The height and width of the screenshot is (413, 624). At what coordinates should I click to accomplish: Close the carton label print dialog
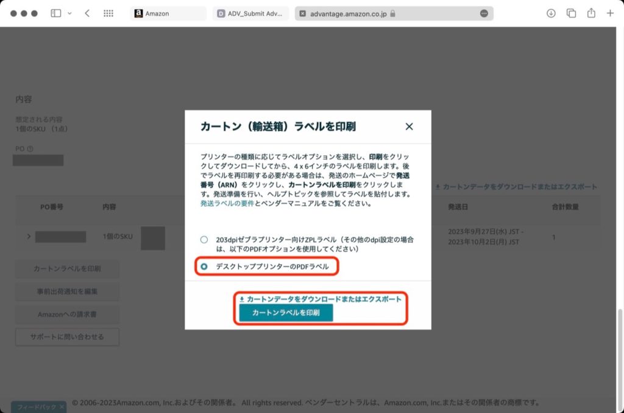[409, 127]
